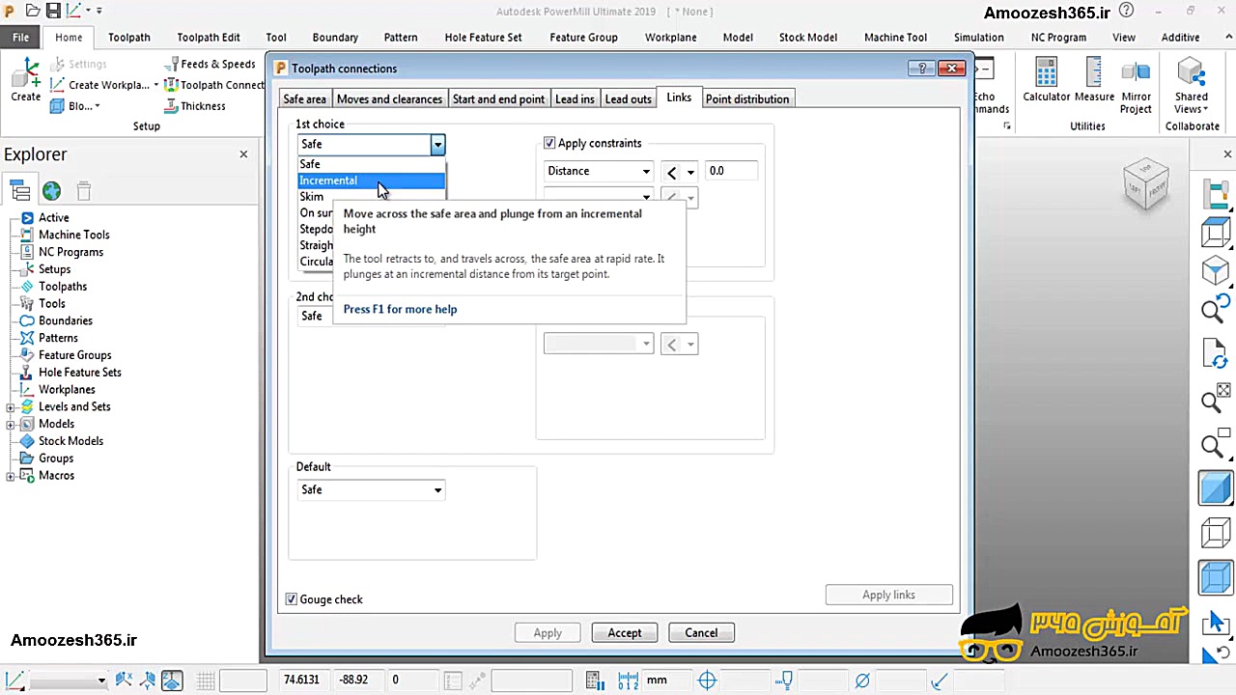Open the Feeds & Speeds tool

pyautogui.click(x=210, y=64)
